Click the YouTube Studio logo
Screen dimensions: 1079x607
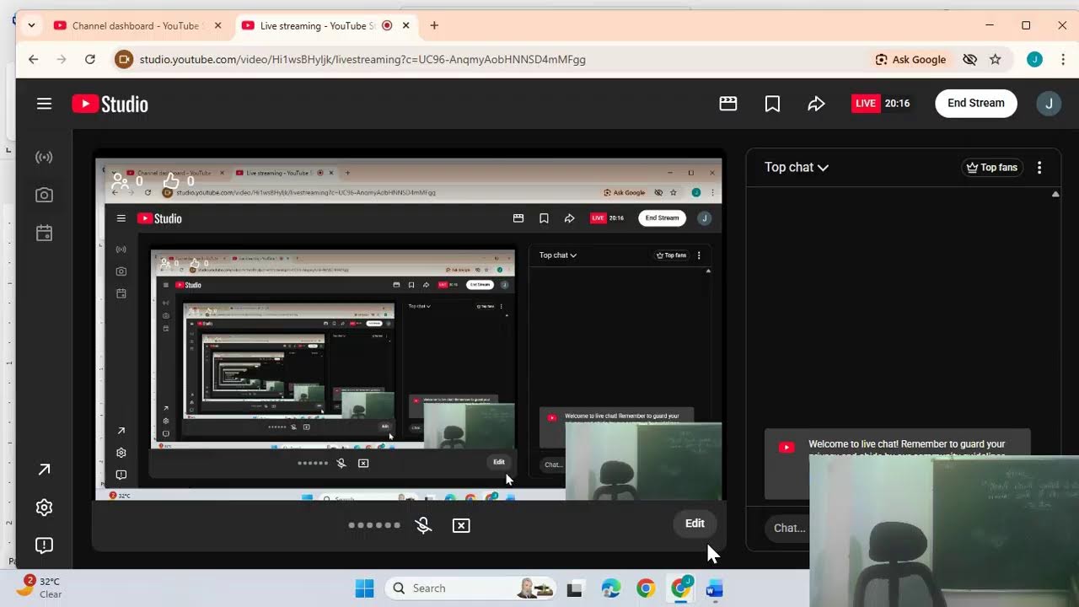click(x=110, y=104)
